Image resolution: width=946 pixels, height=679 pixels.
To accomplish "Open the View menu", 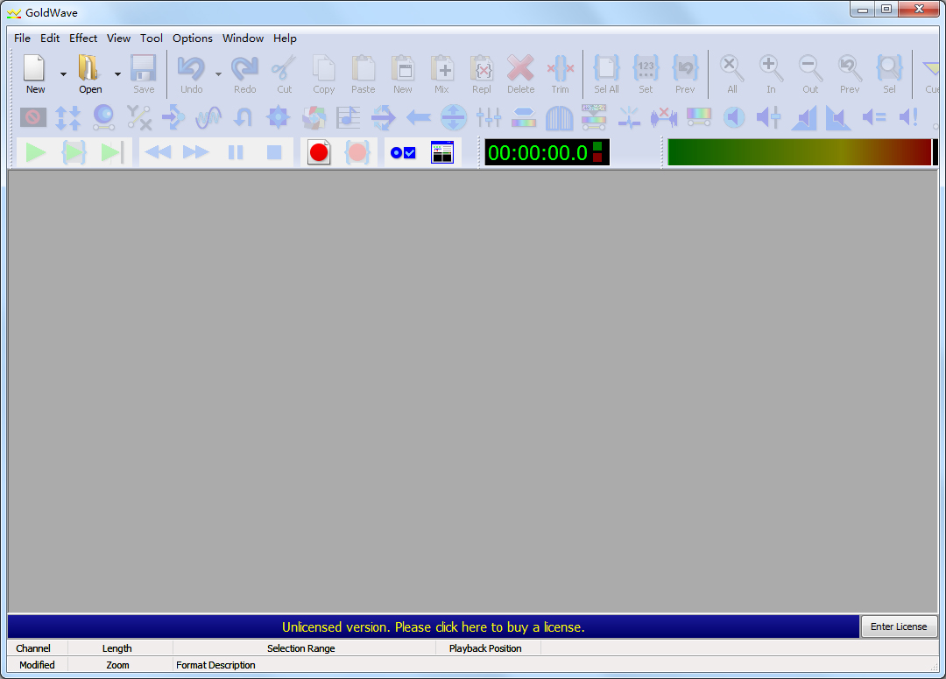I will coord(118,38).
